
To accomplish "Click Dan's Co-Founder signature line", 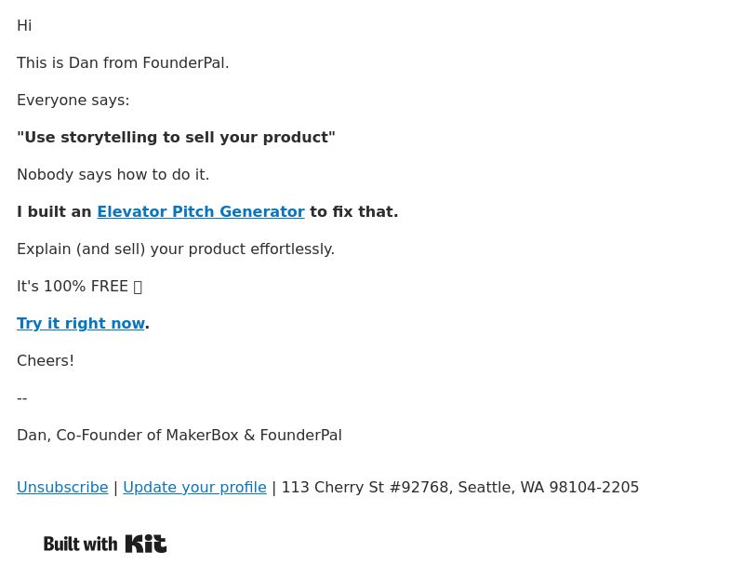I will tap(179, 436).
